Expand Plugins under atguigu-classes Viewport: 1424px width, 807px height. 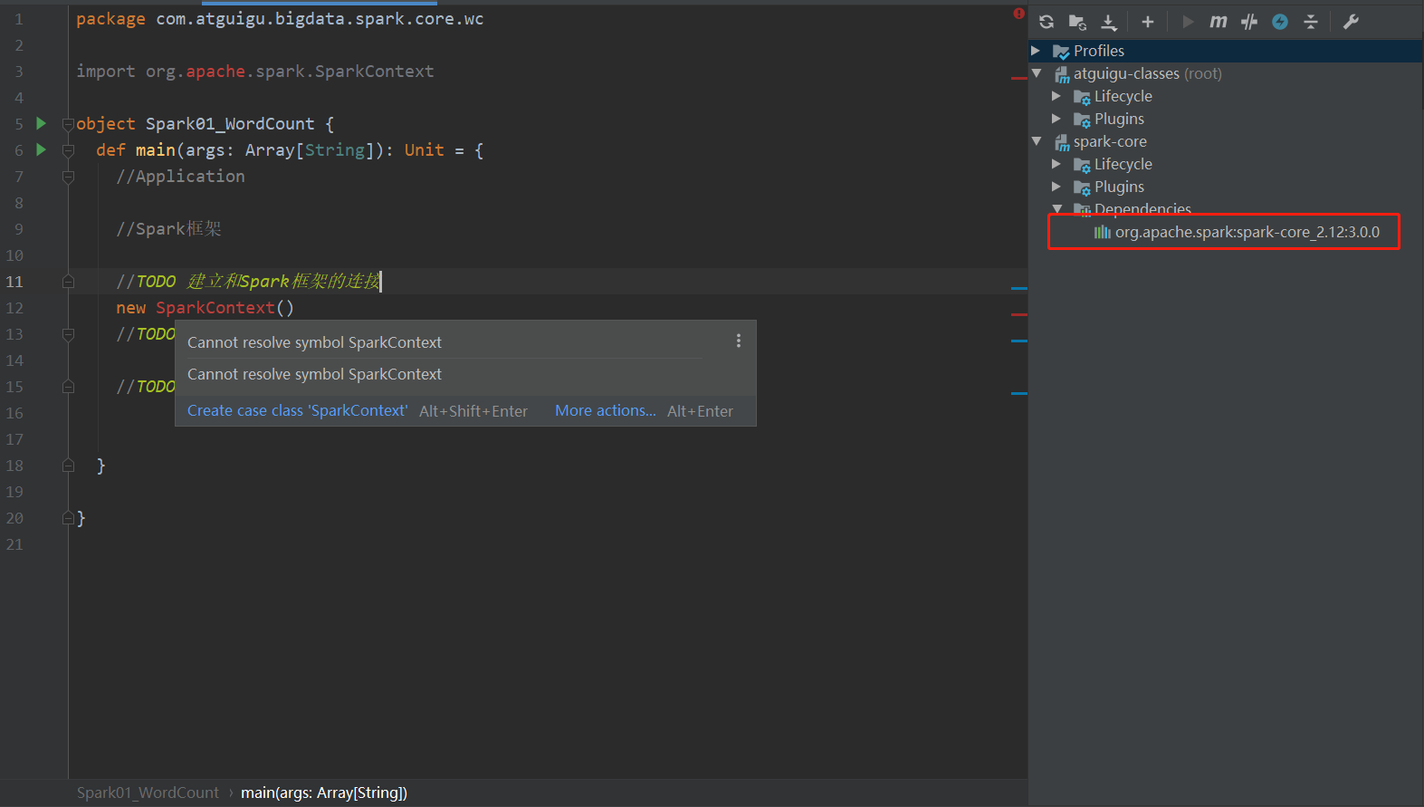pos(1056,119)
